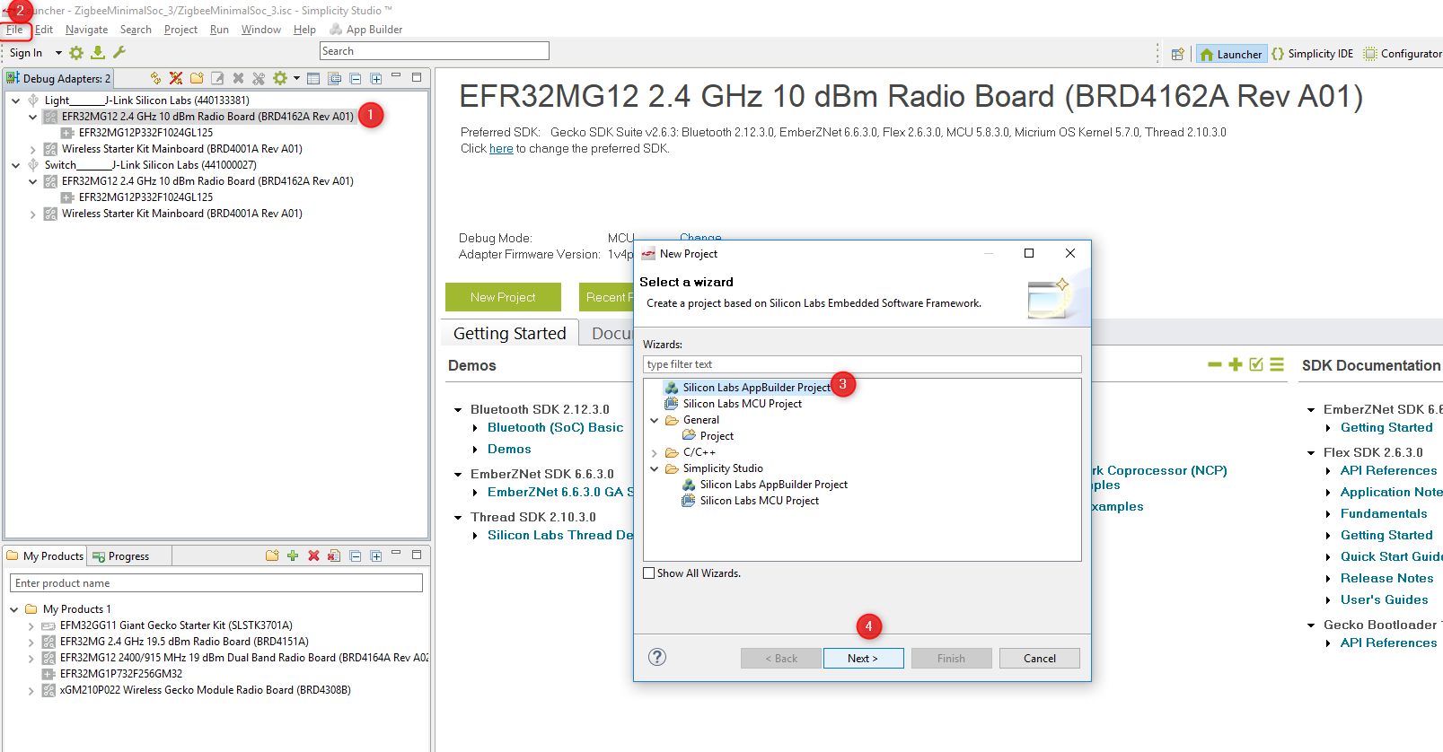Click the new folder icon in Debug Adapters toolbar
The height and width of the screenshot is (752, 1443).
[197, 79]
